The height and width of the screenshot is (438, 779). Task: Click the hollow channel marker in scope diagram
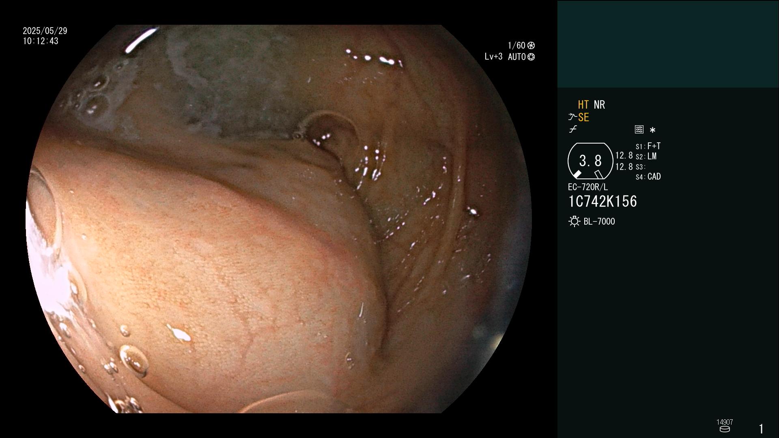598,174
